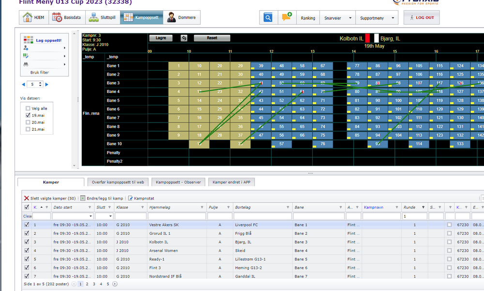Click the LOG OUT button
The height and width of the screenshot is (291, 484).
[x=422, y=17]
